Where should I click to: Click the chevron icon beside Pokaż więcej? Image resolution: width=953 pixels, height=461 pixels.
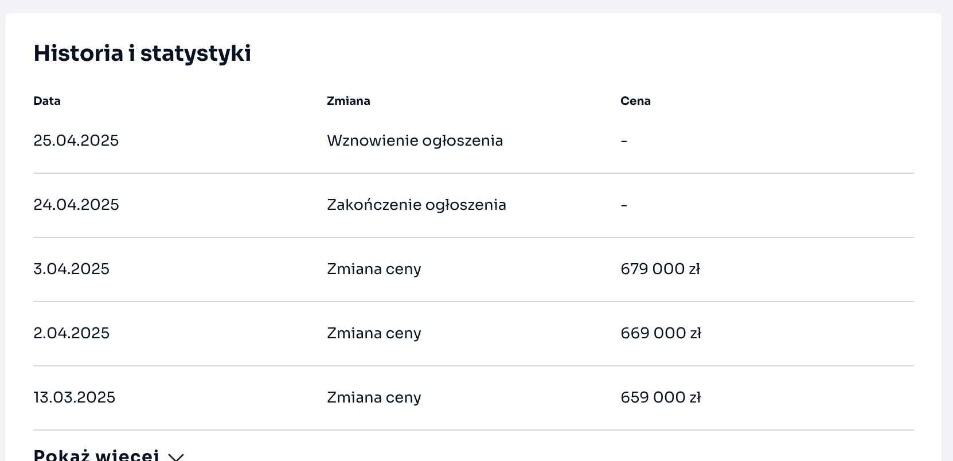pos(177,456)
